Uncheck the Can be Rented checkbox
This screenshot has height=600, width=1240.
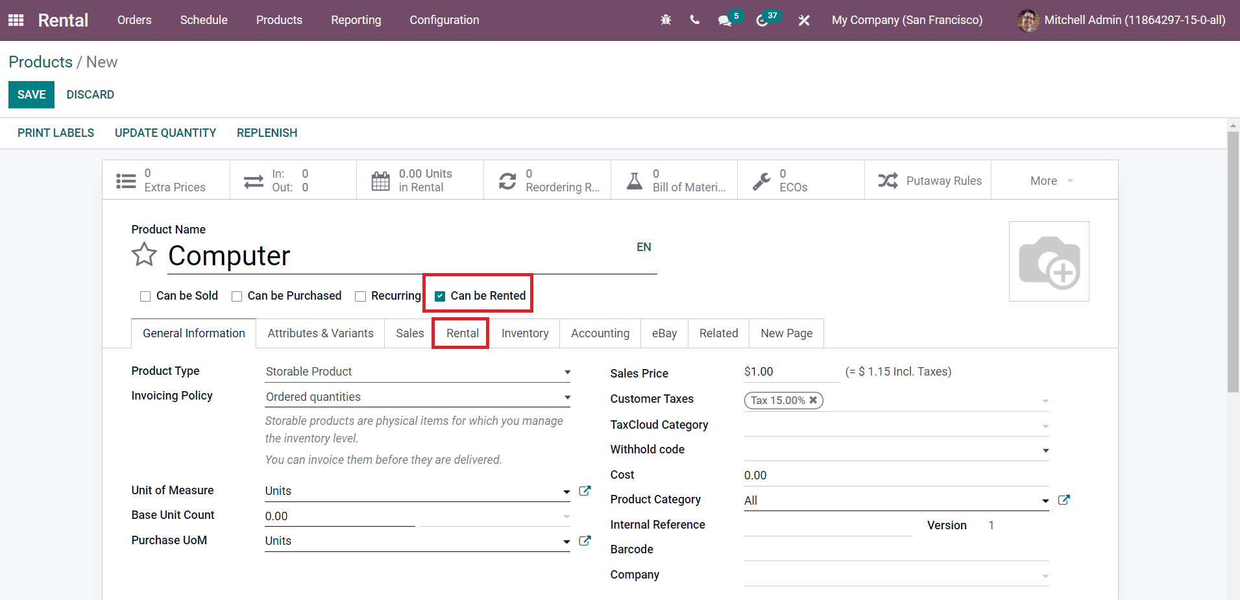[x=440, y=296]
